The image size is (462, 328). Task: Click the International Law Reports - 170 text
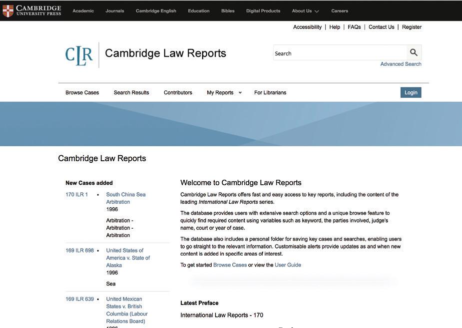pos(222,315)
